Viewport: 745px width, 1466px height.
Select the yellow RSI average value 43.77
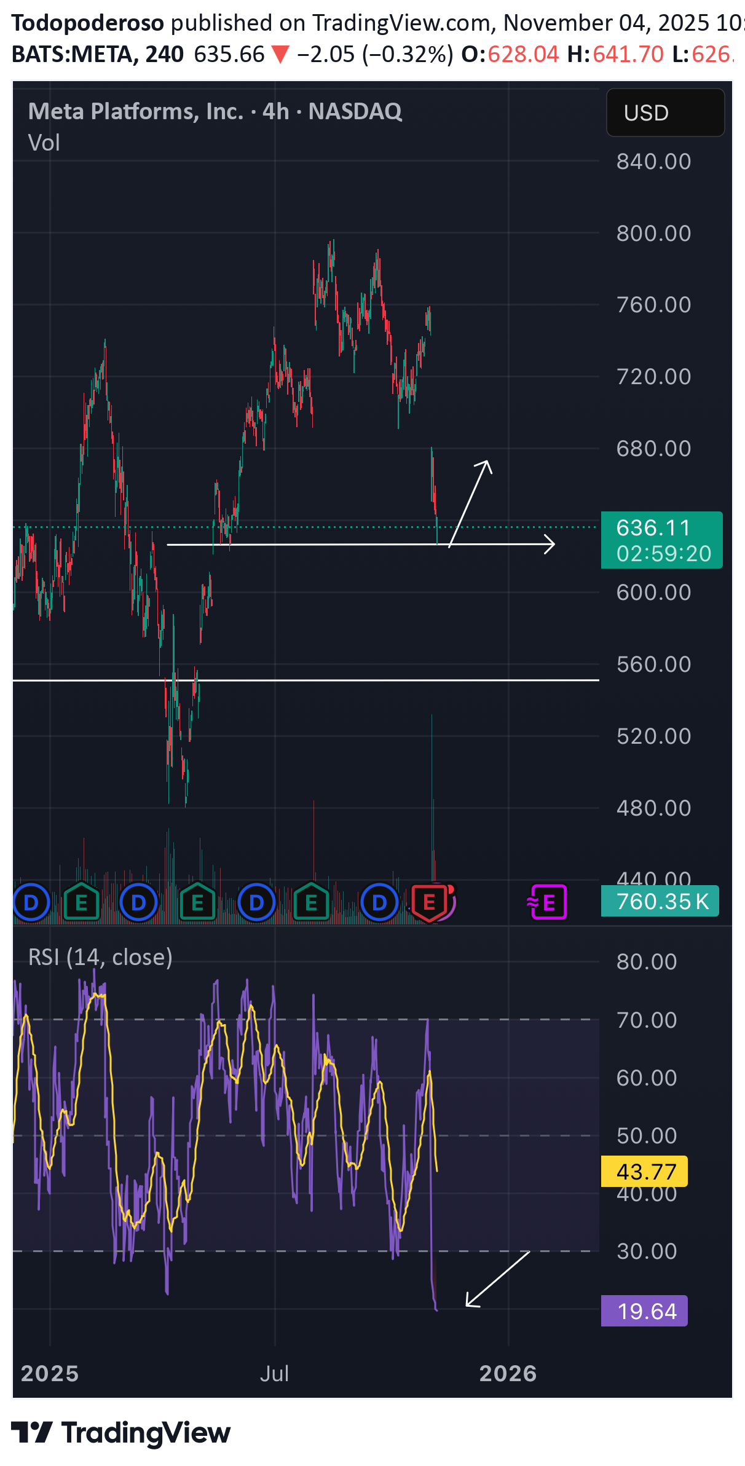point(644,1171)
